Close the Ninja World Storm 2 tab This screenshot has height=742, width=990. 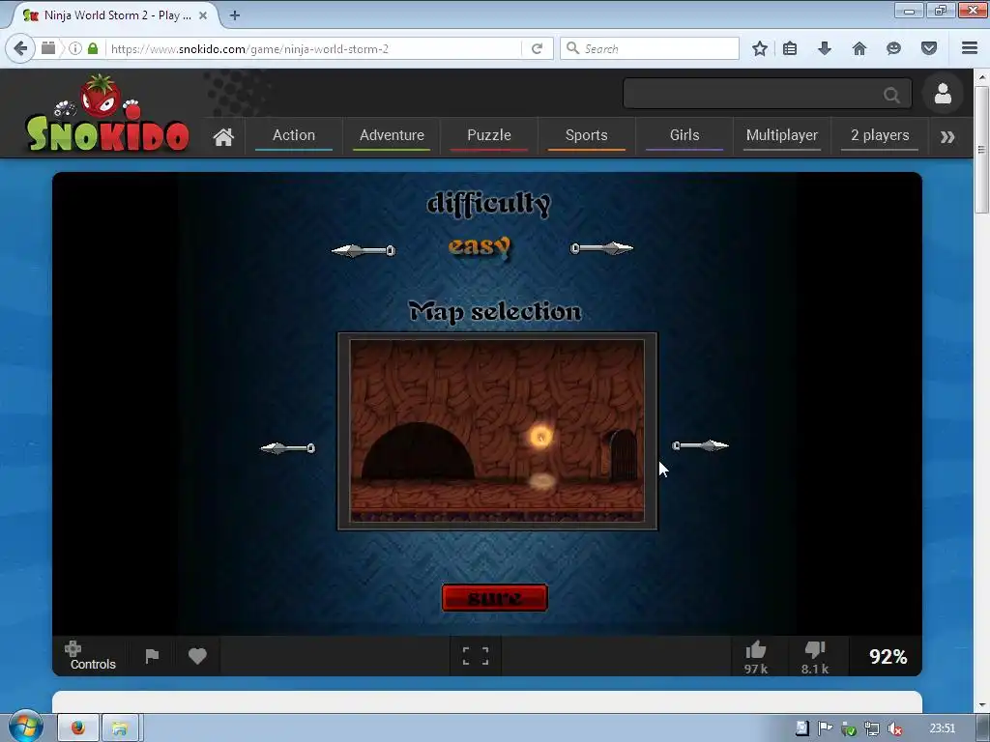(203, 15)
